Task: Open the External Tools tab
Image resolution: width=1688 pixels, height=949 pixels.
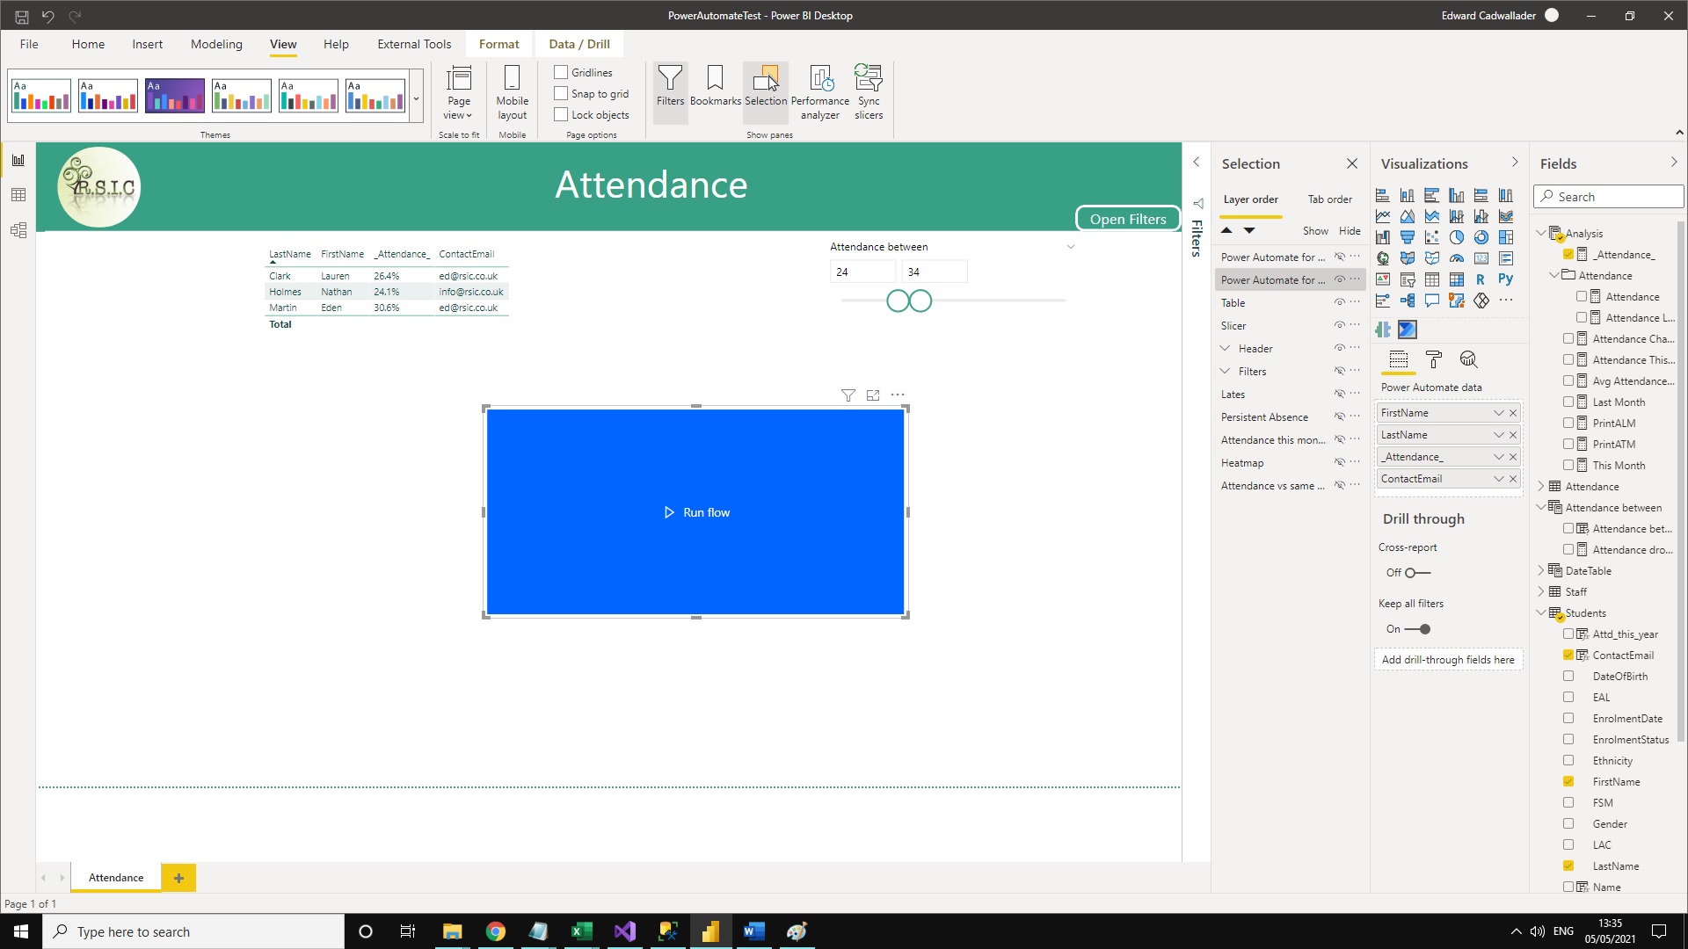Action: [x=414, y=44]
